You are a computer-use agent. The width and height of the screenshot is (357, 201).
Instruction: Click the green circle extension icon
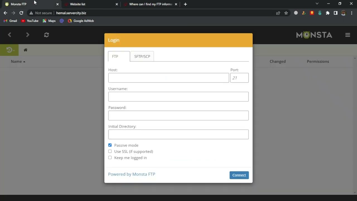[x=320, y=13]
